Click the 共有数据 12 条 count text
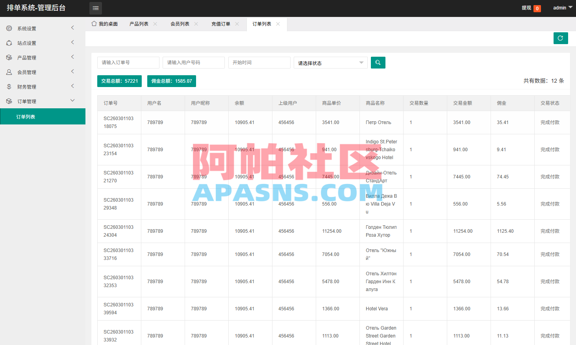Screen dimensions: 576x345 [544, 81]
